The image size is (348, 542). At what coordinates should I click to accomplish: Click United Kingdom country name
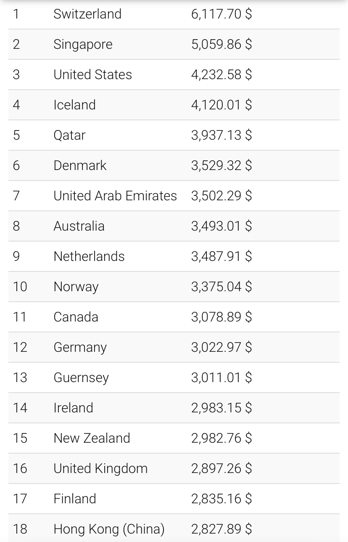coord(100,468)
